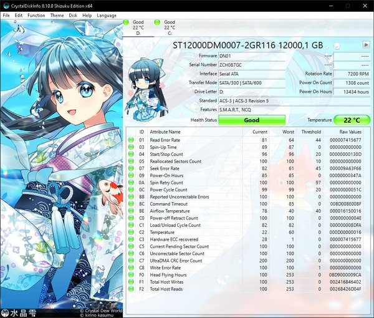Click the status icon for Hardware ECC recovered
The height and width of the screenshot is (318, 374).
click(131, 239)
